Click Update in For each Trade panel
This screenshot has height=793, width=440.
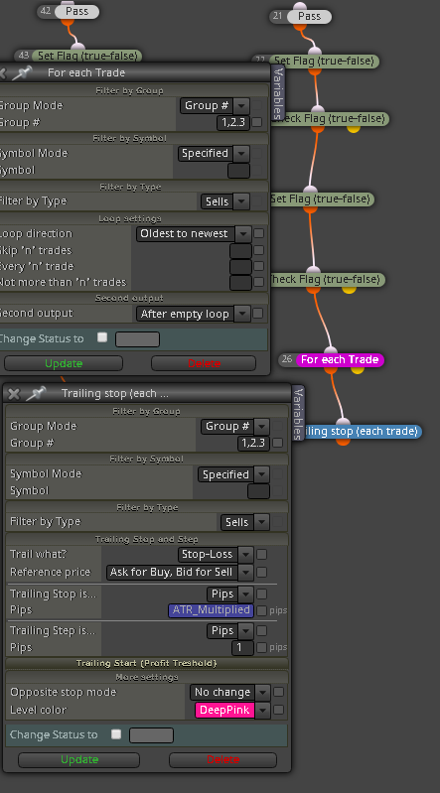(64, 363)
